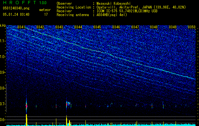Select the version number 1.0.0
This screenshot has height=126, width=199.
click(x=43, y=3)
